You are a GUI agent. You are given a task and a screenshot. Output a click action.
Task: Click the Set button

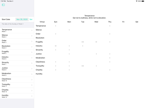click(31, 19)
